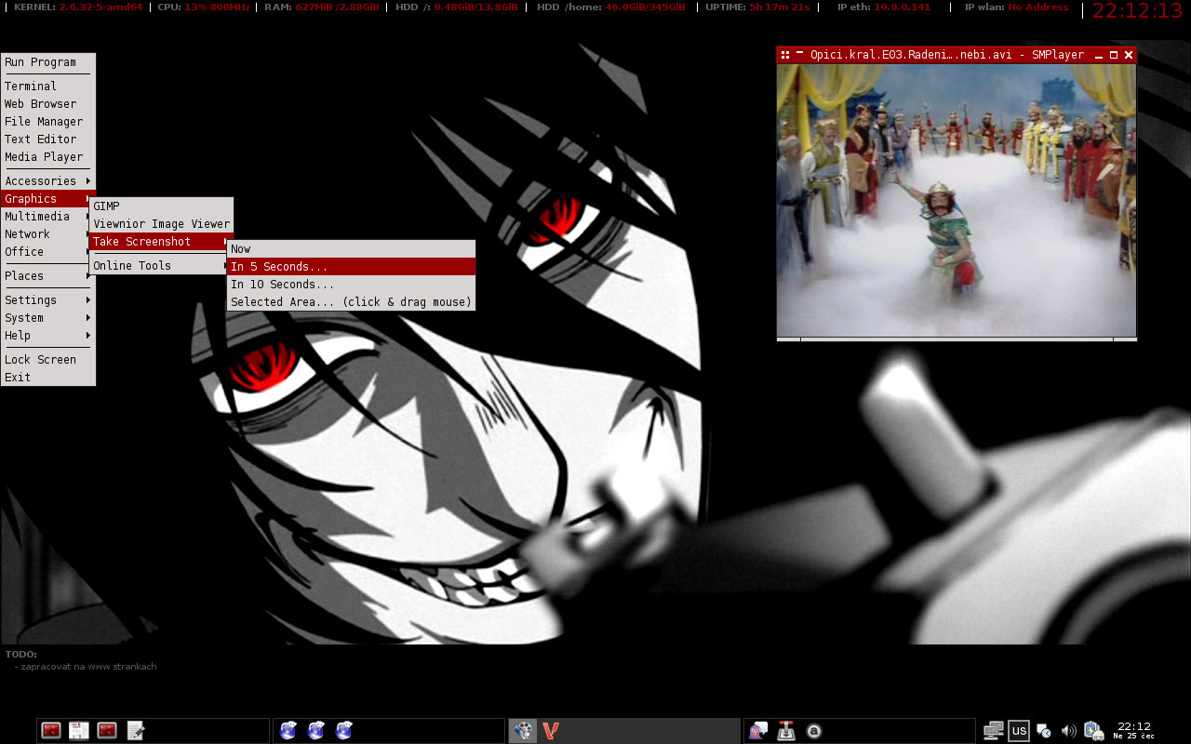Click the circled letter 'a' taskbar icon

point(814,731)
